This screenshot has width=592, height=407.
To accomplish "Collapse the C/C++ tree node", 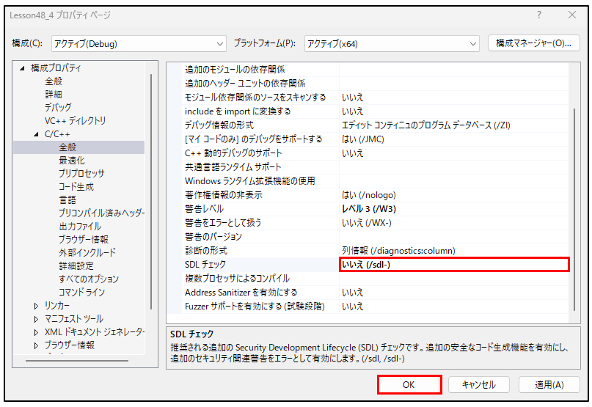I will [37, 134].
